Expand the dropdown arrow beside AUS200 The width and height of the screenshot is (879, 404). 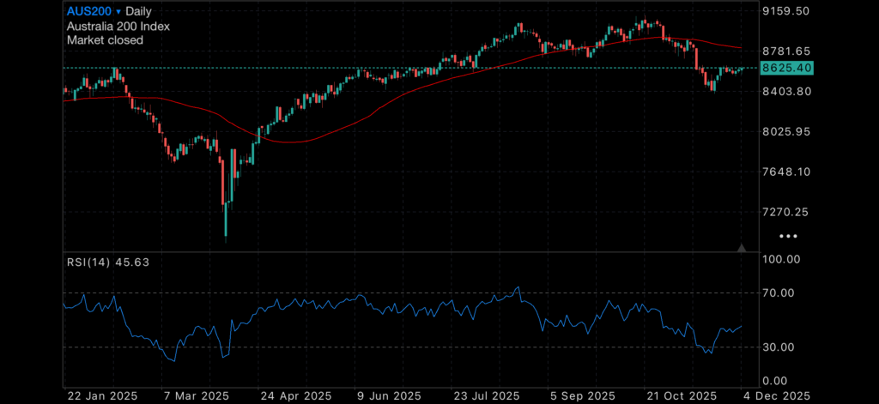[118, 12]
